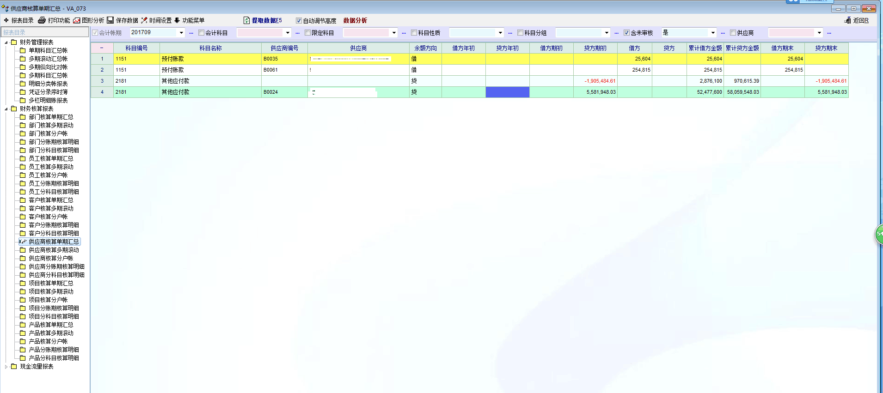883x393 pixels.
Task: Click the 打印功能 printer icon
Action: (42, 20)
